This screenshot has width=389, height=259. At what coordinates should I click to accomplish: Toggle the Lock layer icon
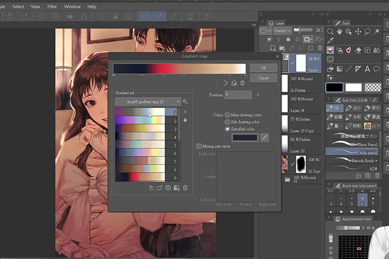289,39
